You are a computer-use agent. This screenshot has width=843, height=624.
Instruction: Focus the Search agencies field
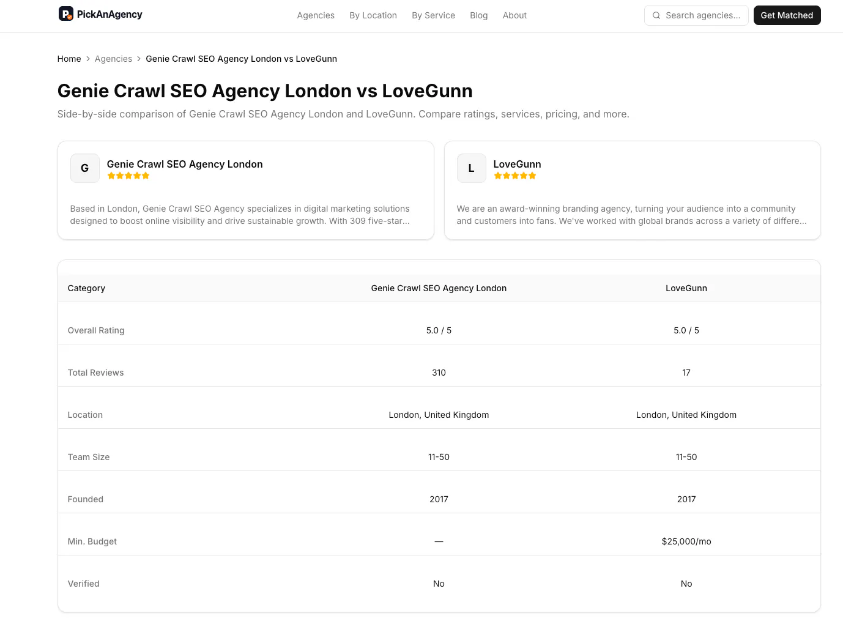[x=696, y=15]
